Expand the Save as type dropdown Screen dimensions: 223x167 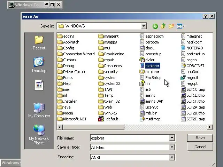(172, 148)
